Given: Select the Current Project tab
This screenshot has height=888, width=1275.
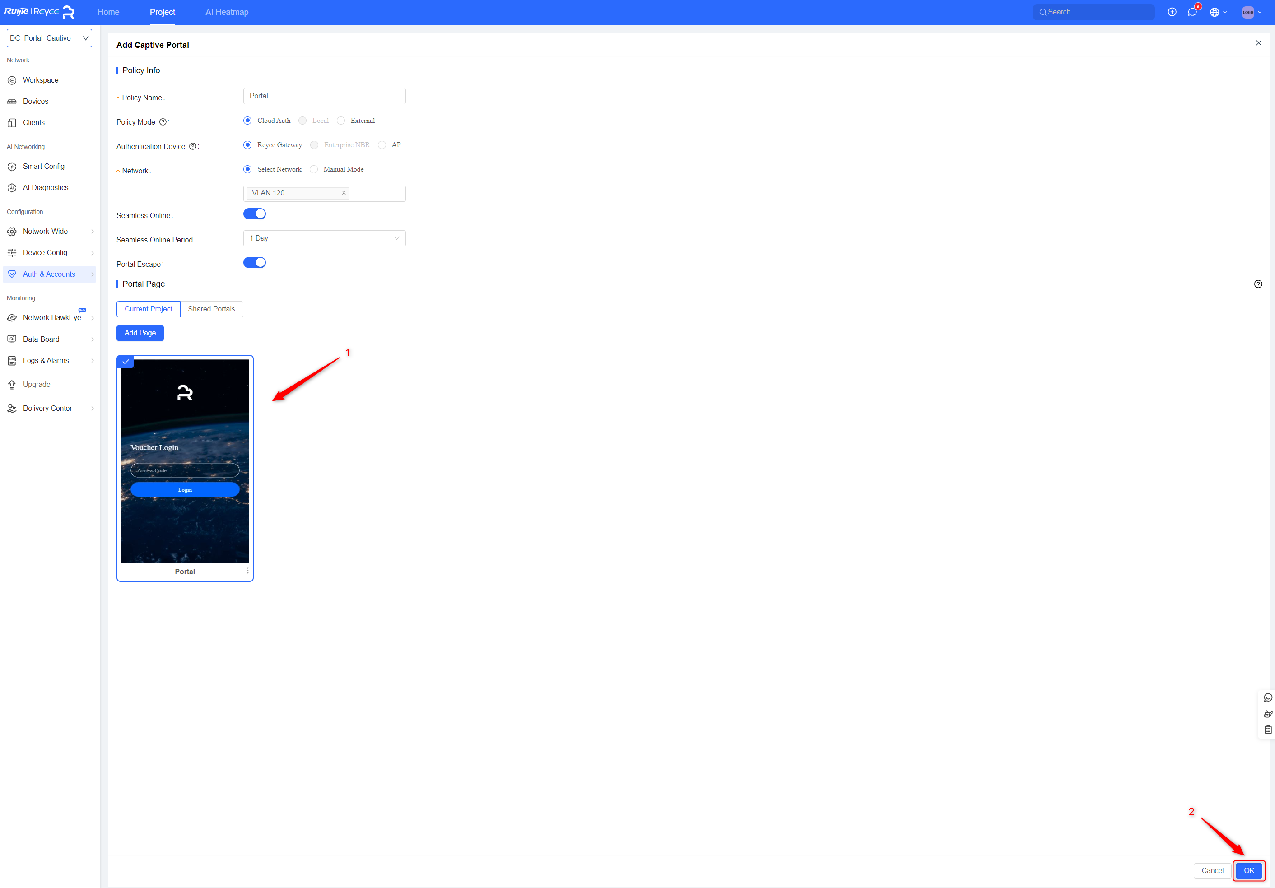Looking at the screenshot, I should [148, 309].
